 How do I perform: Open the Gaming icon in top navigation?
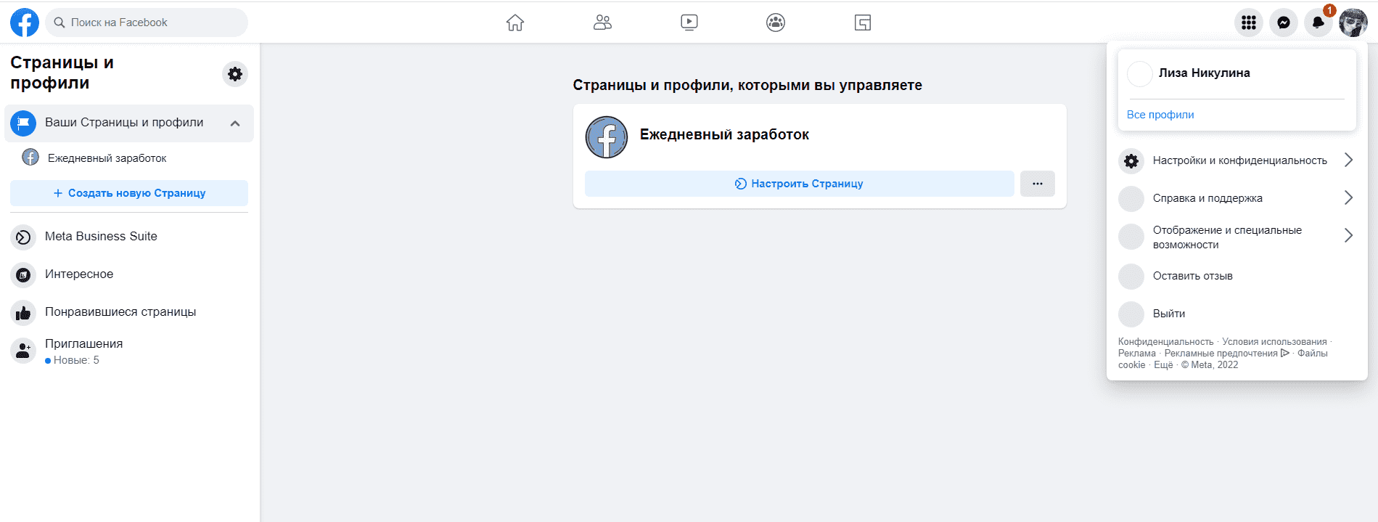tap(862, 23)
